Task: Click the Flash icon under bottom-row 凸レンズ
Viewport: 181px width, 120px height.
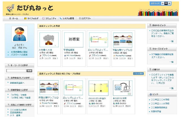Action: pos(65,104)
